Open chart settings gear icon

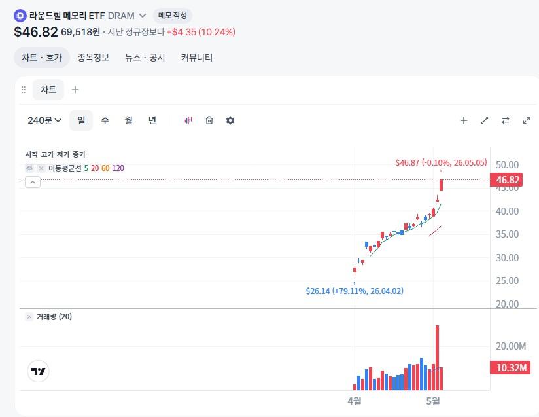pos(230,120)
